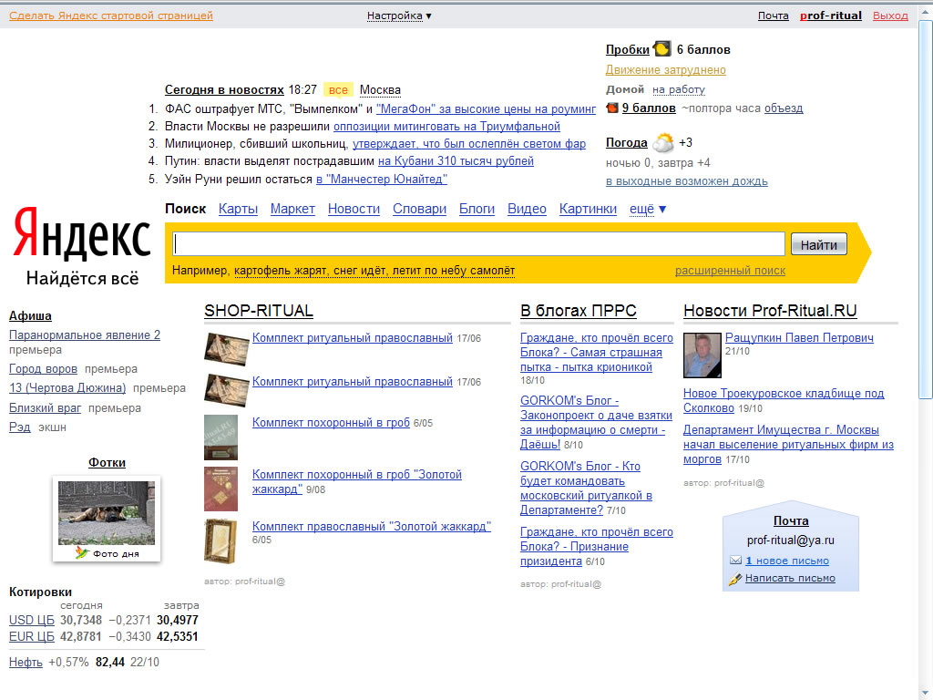Click the pencil icon for Написать письмо
This screenshot has height=700, width=933.
click(735, 579)
